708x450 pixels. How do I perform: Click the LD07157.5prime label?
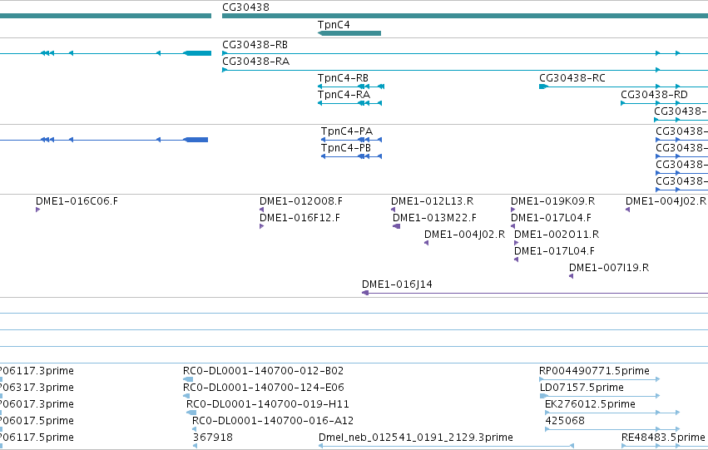pos(582,388)
